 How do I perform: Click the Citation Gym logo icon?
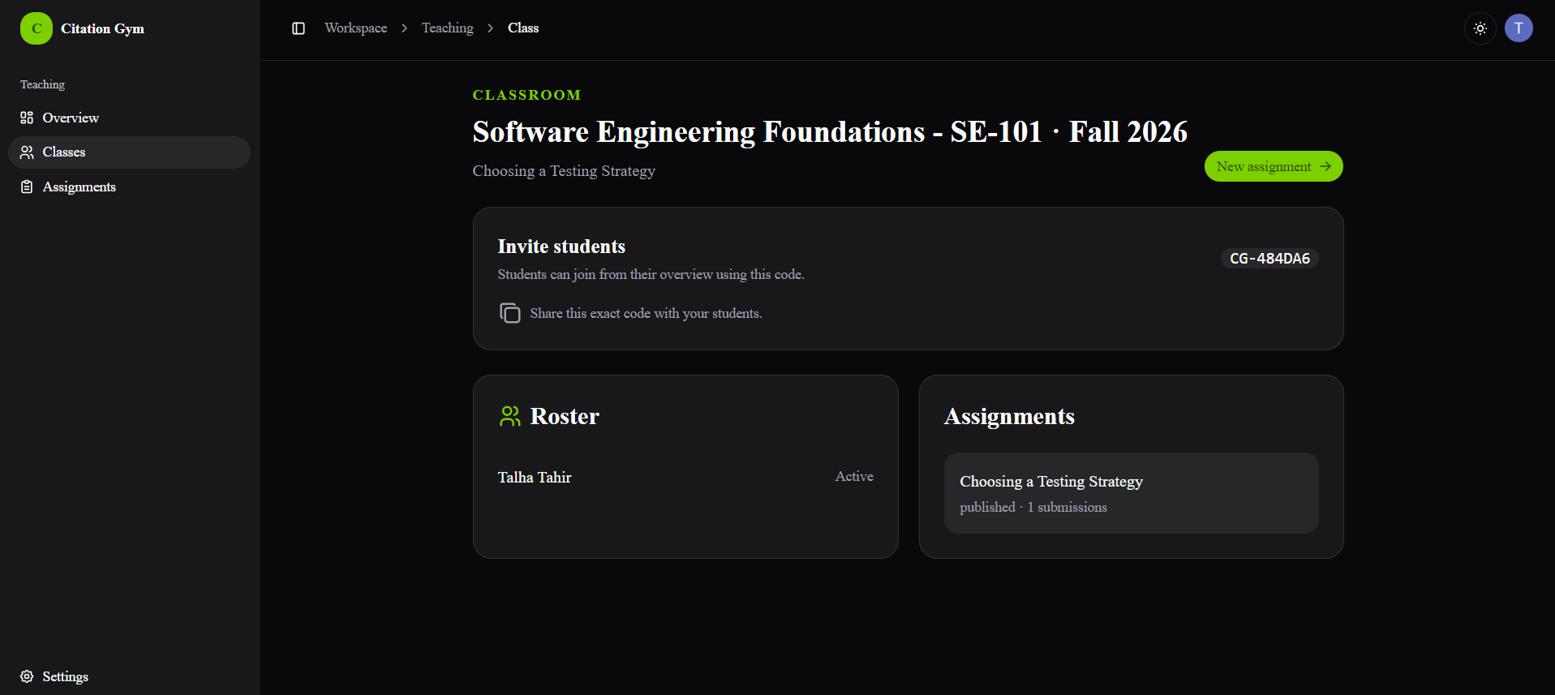pos(37,28)
